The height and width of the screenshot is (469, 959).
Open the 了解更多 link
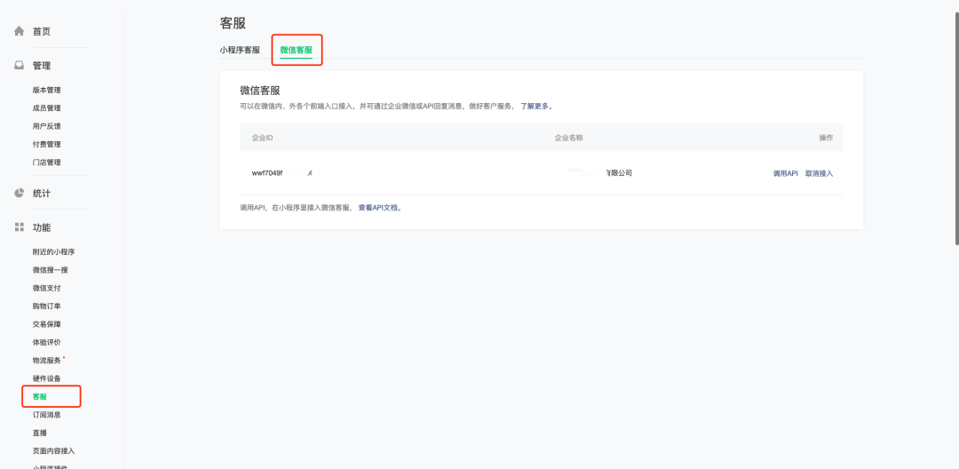[535, 106]
